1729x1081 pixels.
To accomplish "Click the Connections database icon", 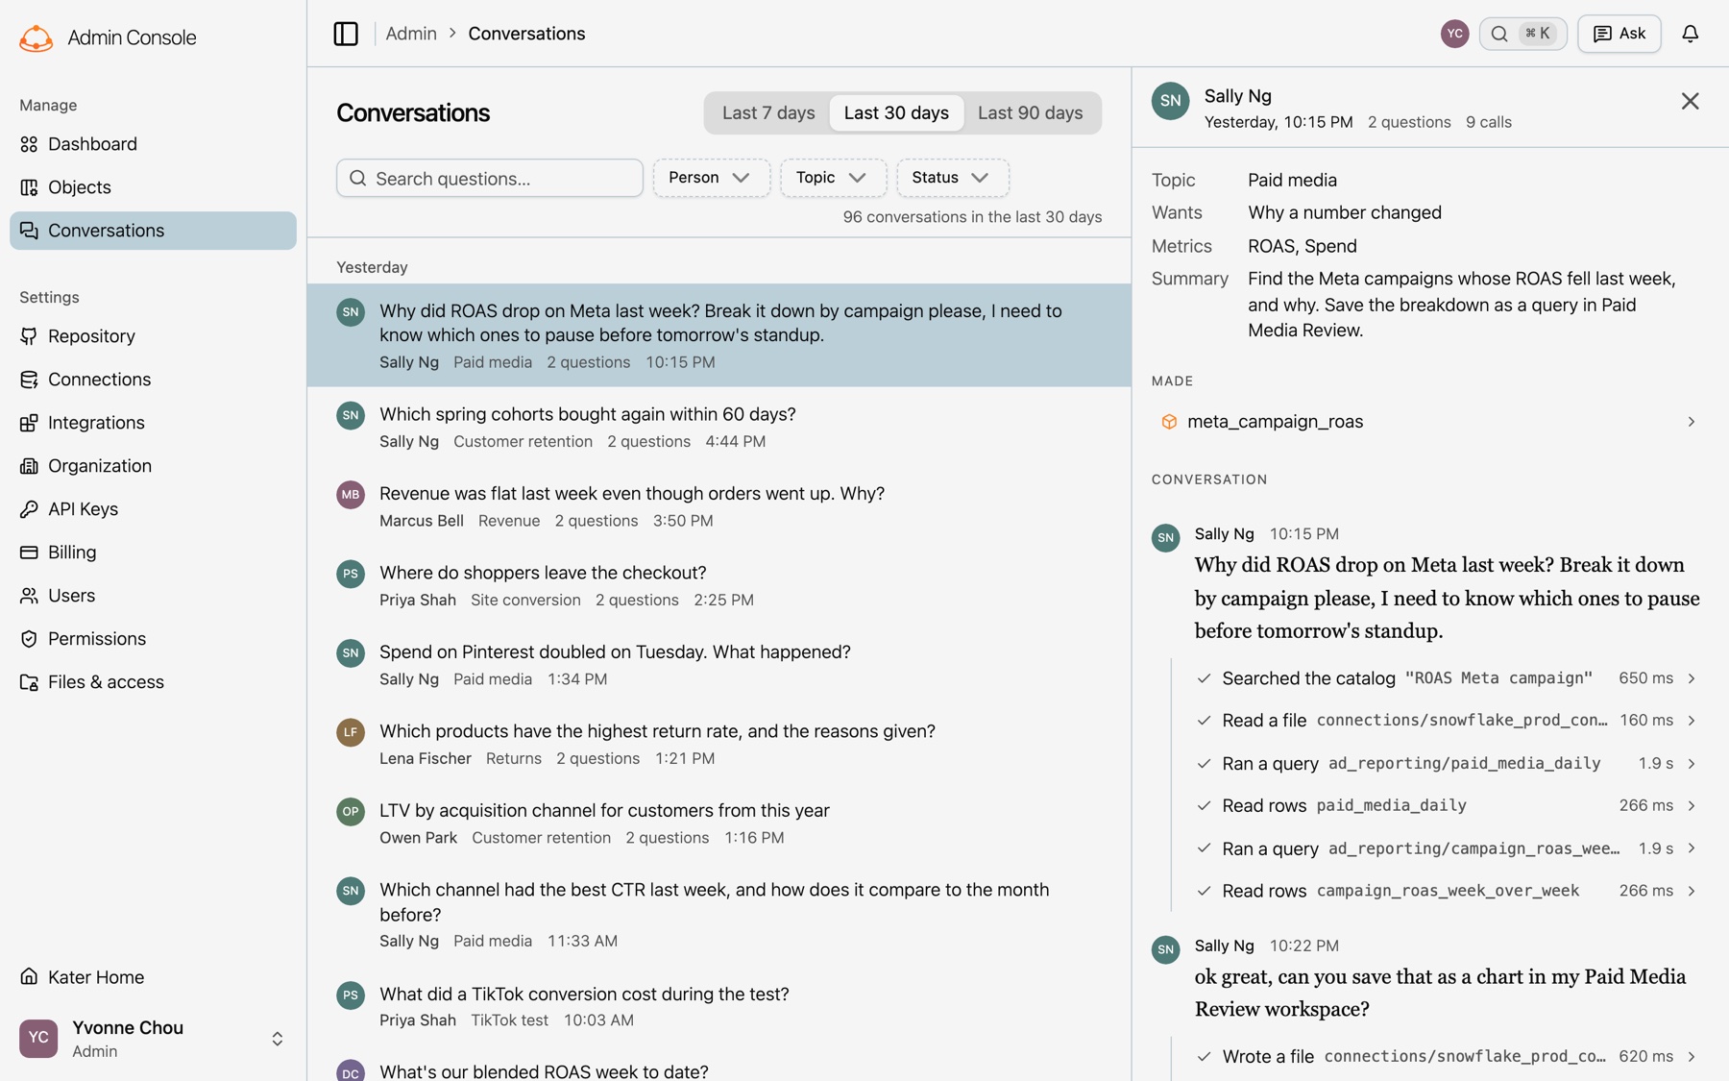I will [29, 380].
